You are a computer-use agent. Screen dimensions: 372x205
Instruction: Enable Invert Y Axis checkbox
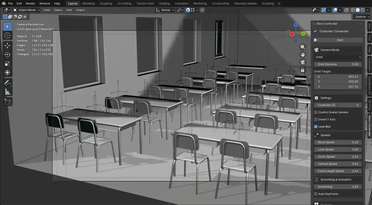(x=316, y=119)
